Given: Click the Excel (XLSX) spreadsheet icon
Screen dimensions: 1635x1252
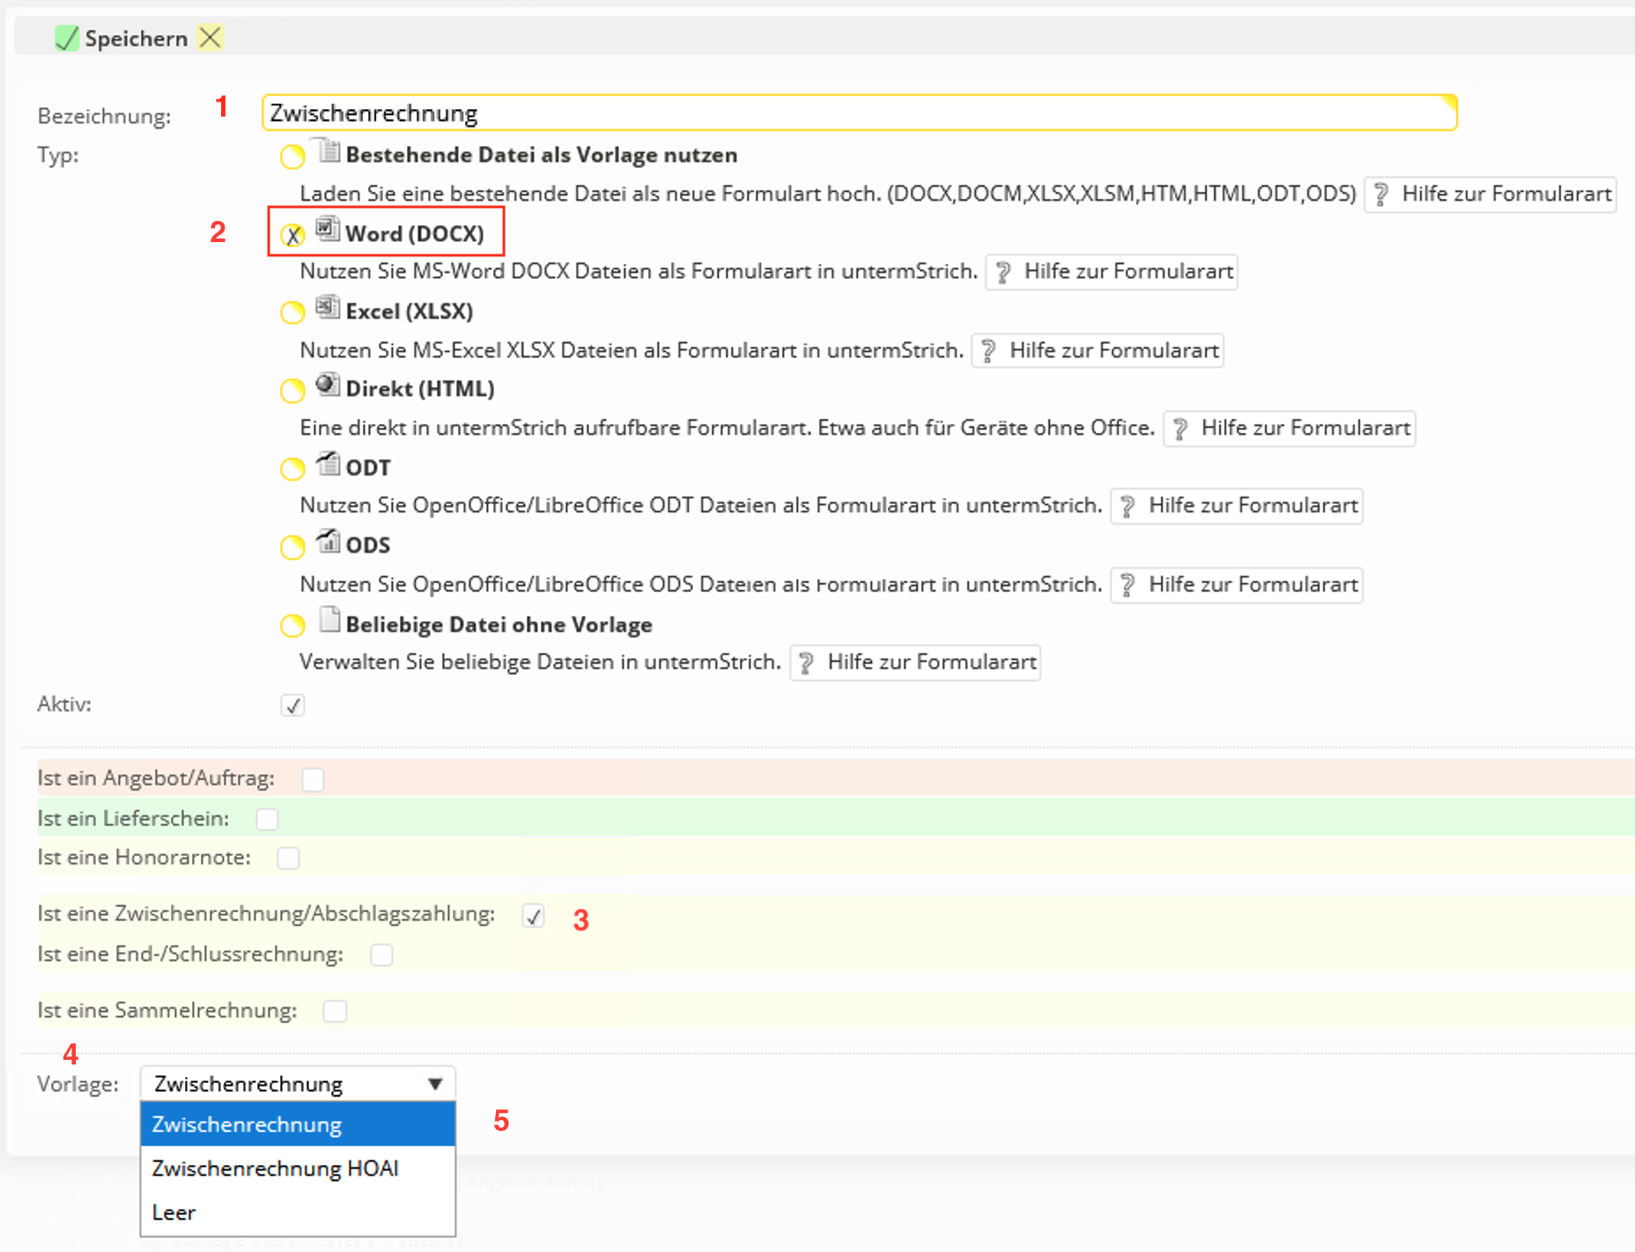Looking at the screenshot, I should coord(328,307).
